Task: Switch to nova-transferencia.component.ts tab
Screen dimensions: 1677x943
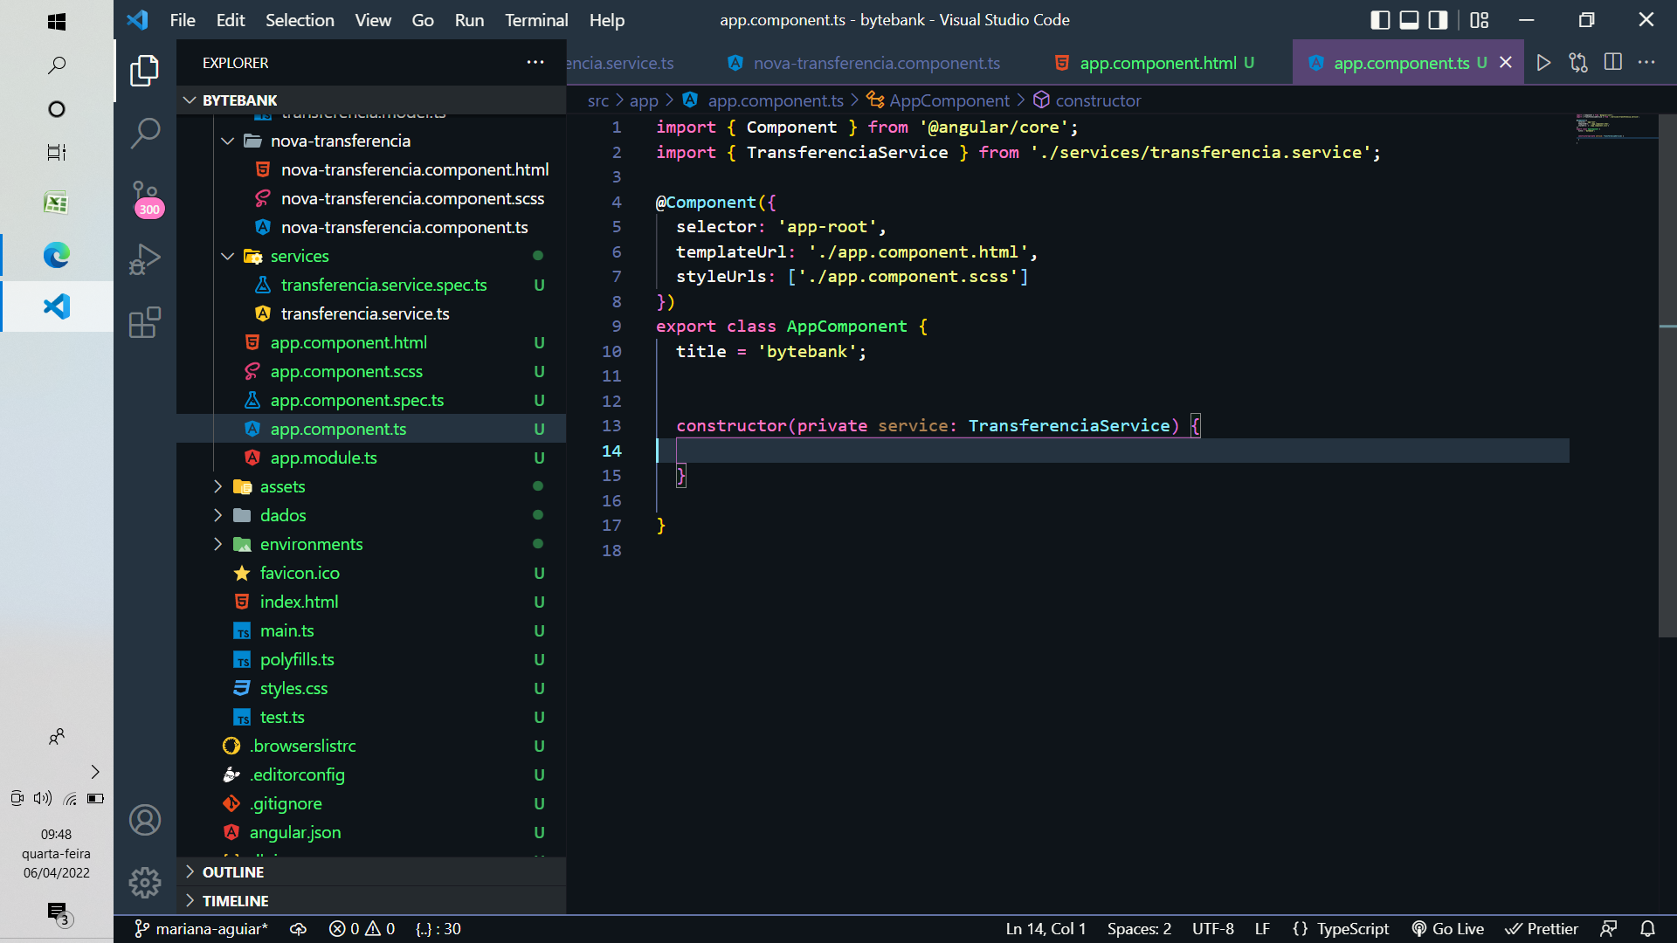Action: (x=877, y=63)
